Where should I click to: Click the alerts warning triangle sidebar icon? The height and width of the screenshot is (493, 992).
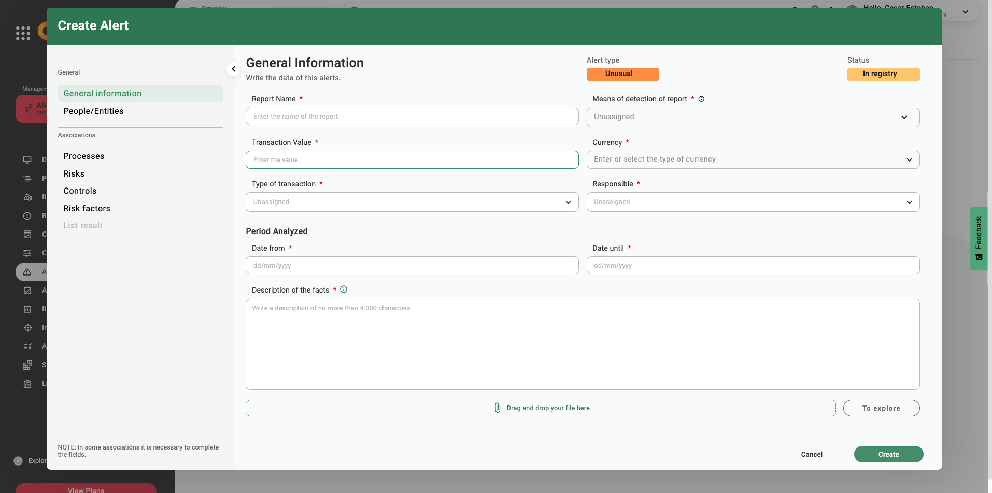pyautogui.click(x=27, y=272)
